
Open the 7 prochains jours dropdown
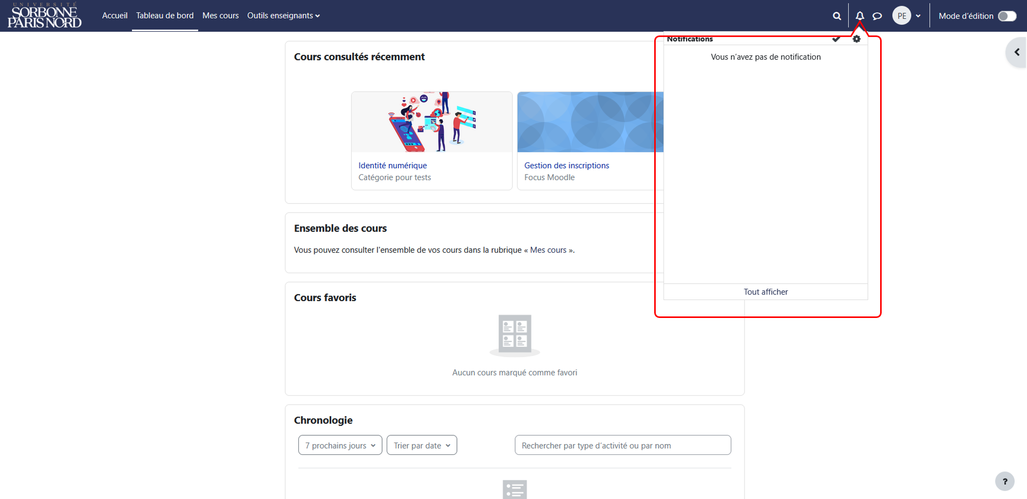point(340,445)
